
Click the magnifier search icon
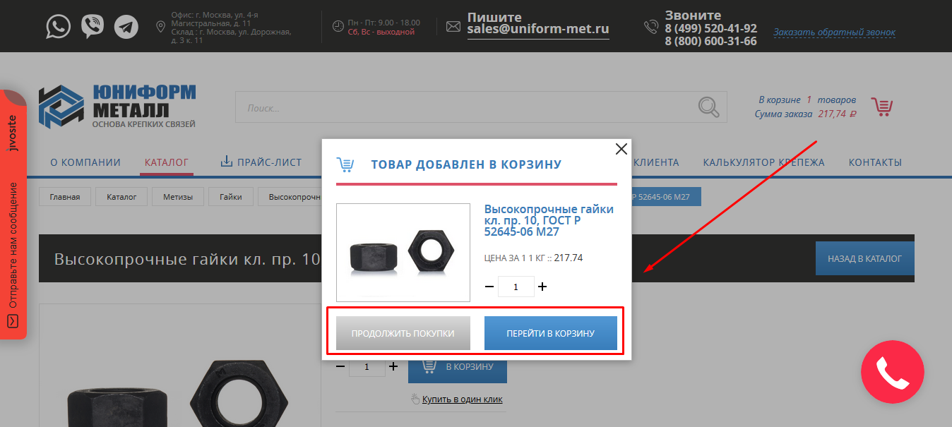point(708,107)
